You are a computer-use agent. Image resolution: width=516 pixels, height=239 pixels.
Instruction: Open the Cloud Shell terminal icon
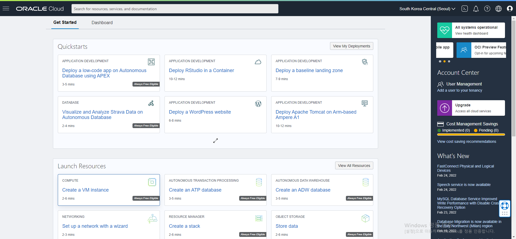click(x=465, y=9)
